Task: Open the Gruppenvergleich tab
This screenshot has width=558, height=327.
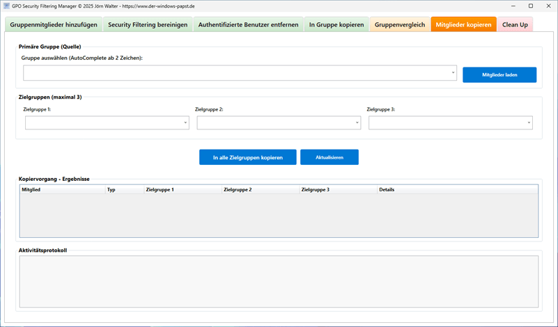Action: [400, 25]
